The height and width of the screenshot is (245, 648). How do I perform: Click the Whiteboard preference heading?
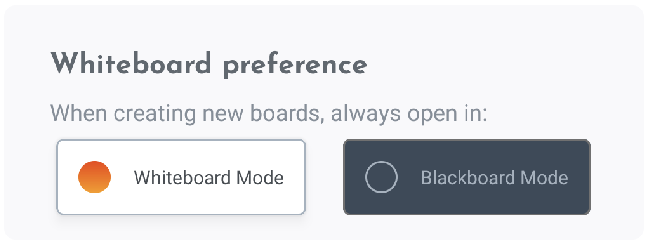[x=209, y=64]
